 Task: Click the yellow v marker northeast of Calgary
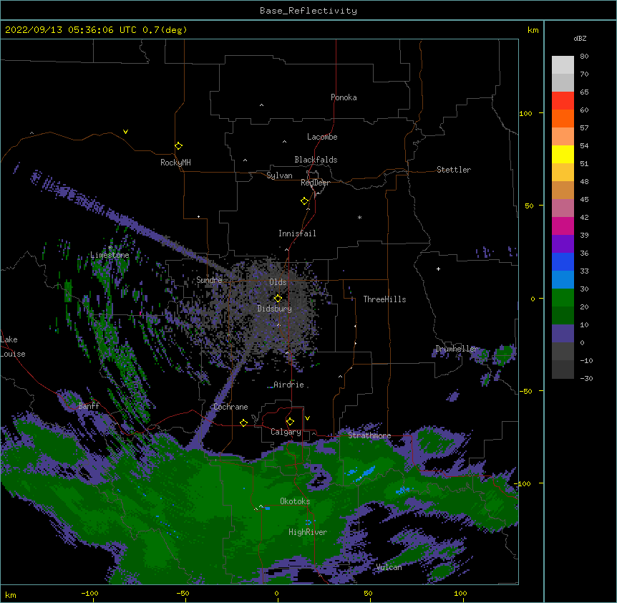pos(307,418)
